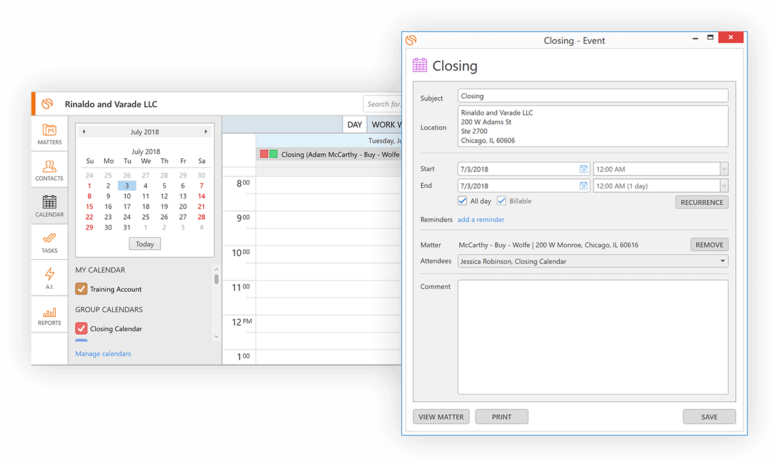779x467 pixels.
Task: Disable the Billable checkbox
Action: click(501, 201)
